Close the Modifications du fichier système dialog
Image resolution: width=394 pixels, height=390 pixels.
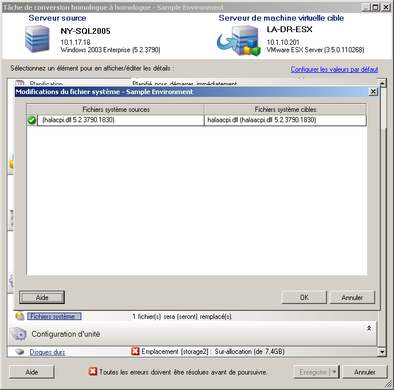[373, 92]
